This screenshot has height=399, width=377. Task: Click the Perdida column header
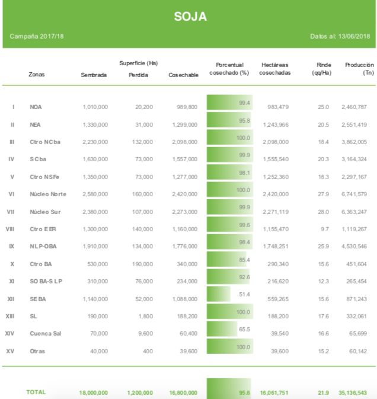pyautogui.click(x=138, y=75)
